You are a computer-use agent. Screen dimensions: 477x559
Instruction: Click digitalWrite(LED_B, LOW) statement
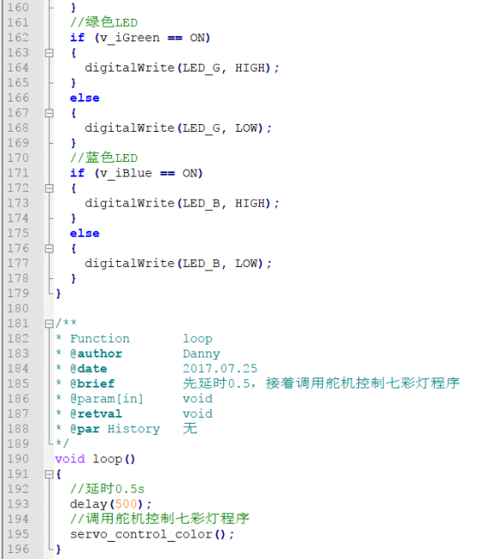coord(178,264)
